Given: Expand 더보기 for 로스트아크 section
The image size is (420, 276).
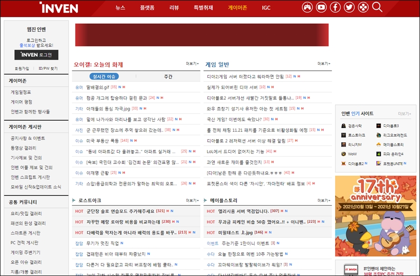Looking at the screenshot, I should point(192,200).
